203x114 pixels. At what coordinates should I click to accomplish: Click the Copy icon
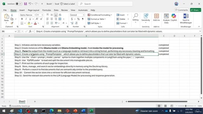pos(12,19)
